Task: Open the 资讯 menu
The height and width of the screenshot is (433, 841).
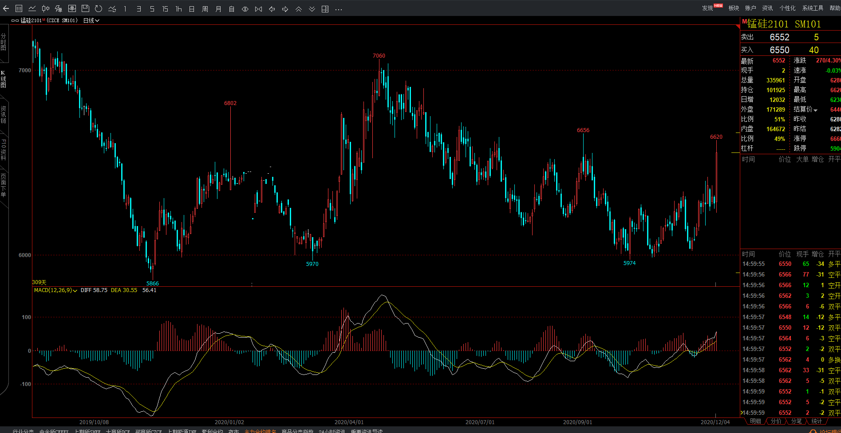Action: [767, 8]
